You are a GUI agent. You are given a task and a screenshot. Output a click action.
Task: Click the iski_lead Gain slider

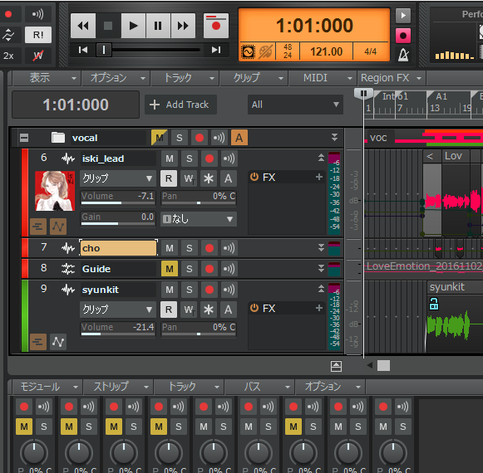(x=118, y=219)
